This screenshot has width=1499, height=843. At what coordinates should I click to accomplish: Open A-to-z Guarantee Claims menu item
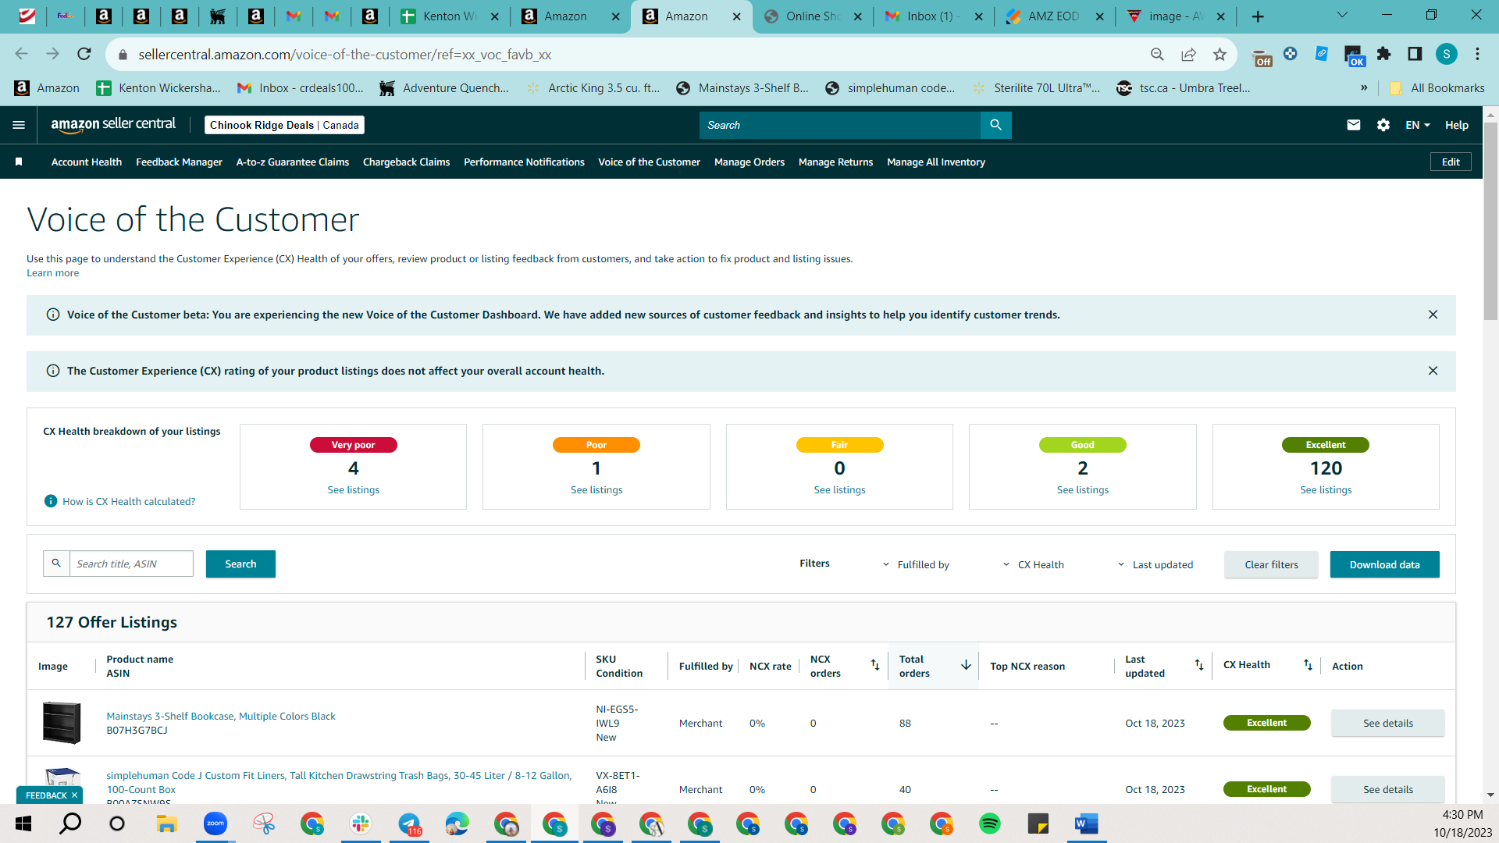(293, 162)
